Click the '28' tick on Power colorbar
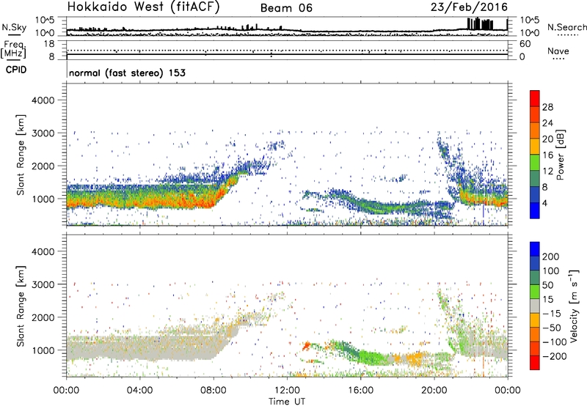This screenshot has width=587, height=406. coord(547,107)
